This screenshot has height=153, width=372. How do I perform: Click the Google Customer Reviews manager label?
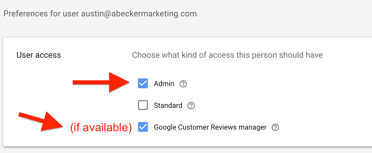210,127
